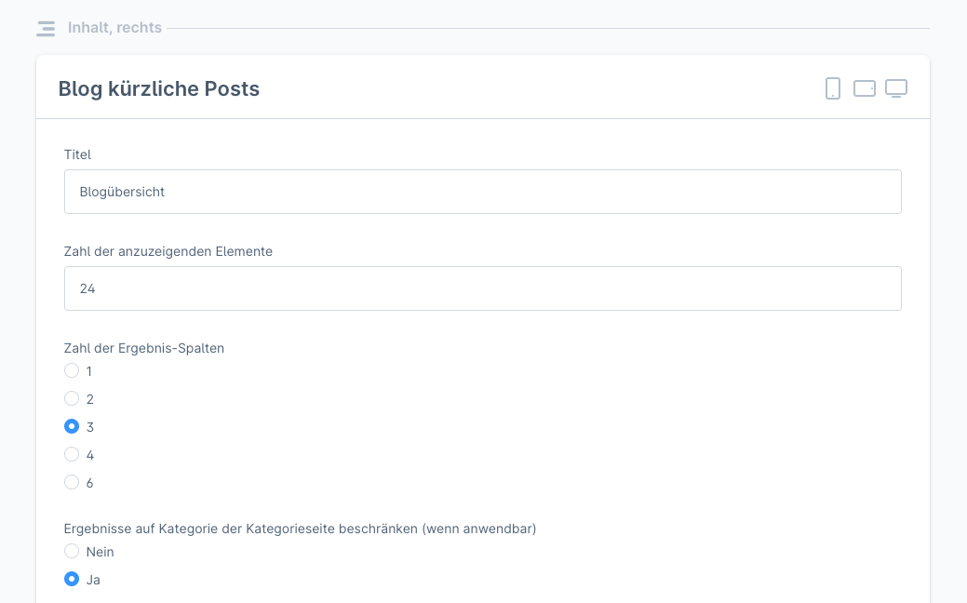Select the tablet preview icon

[865, 88]
